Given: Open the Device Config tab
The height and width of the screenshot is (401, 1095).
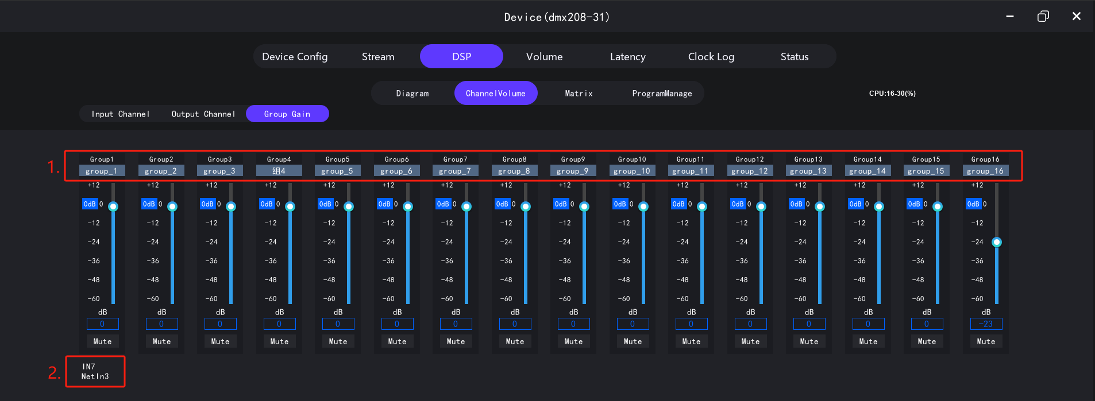Looking at the screenshot, I should click(x=295, y=57).
